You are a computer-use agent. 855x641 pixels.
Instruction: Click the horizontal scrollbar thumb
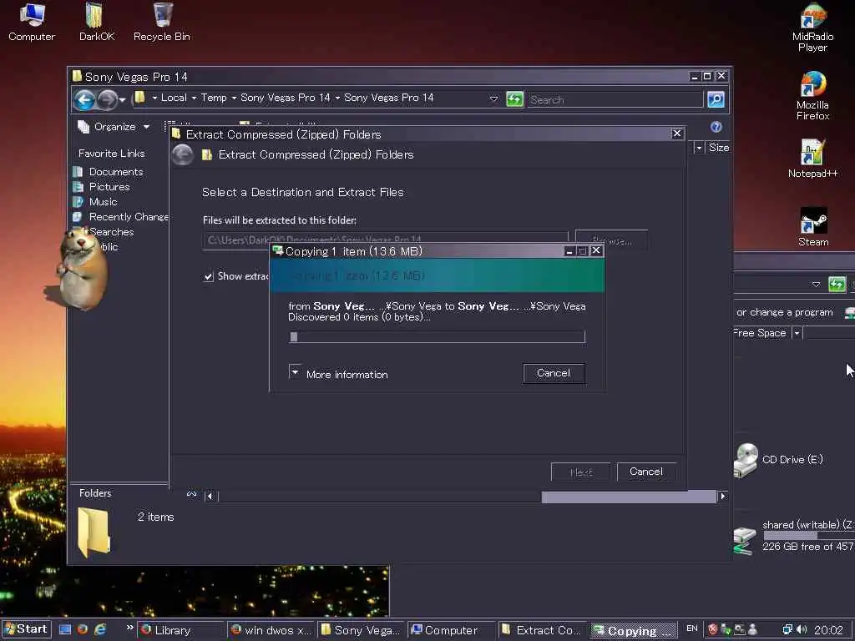pyautogui.click(x=629, y=497)
